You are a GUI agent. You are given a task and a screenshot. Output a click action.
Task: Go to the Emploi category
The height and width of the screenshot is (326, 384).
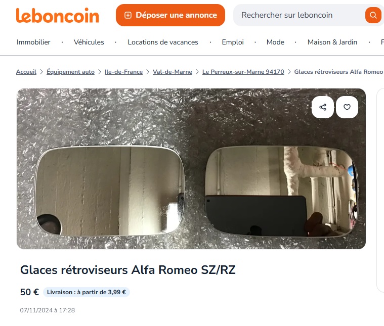pos(233,42)
